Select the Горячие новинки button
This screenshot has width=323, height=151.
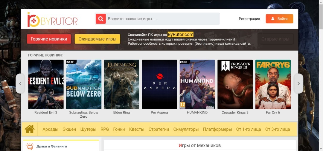(49, 39)
